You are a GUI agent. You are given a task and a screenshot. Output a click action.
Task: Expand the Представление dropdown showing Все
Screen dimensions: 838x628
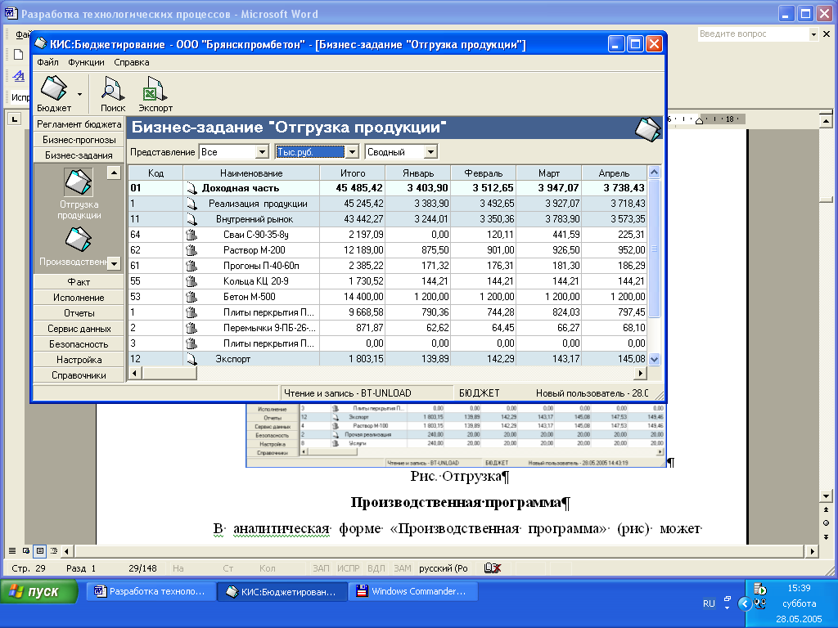(x=262, y=152)
